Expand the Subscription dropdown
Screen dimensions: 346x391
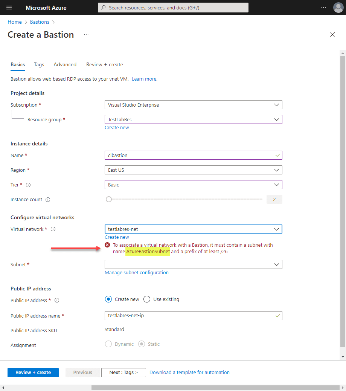coord(193,105)
